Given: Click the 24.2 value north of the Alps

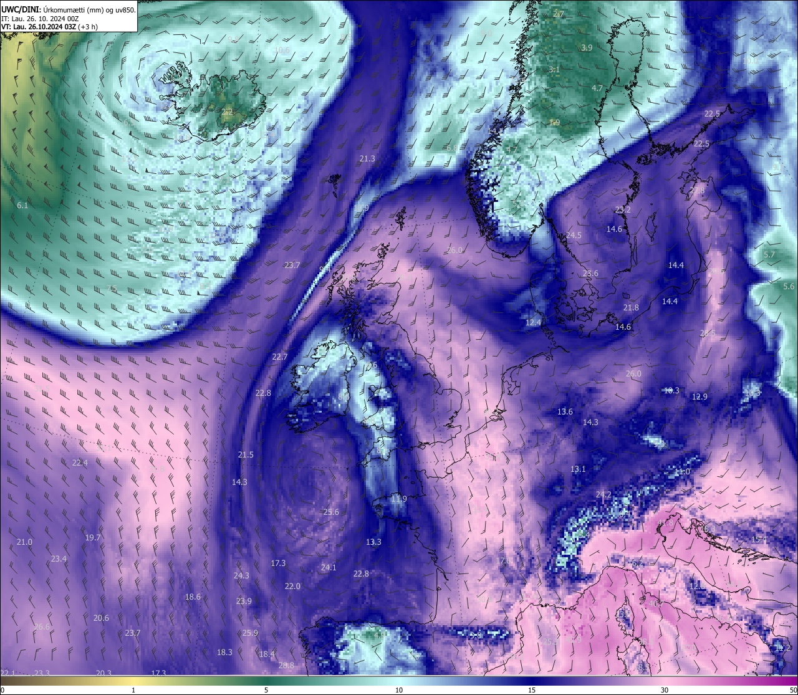Looking at the screenshot, I should click(x=603, y=494).
